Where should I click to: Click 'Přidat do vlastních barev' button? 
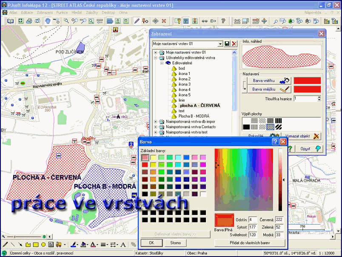pos(250,243)
